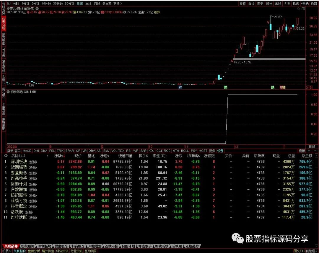This screenshot has height=253, width=319.
Task: Switch to 5分钟 period
Action: click(x=35, y=4)
